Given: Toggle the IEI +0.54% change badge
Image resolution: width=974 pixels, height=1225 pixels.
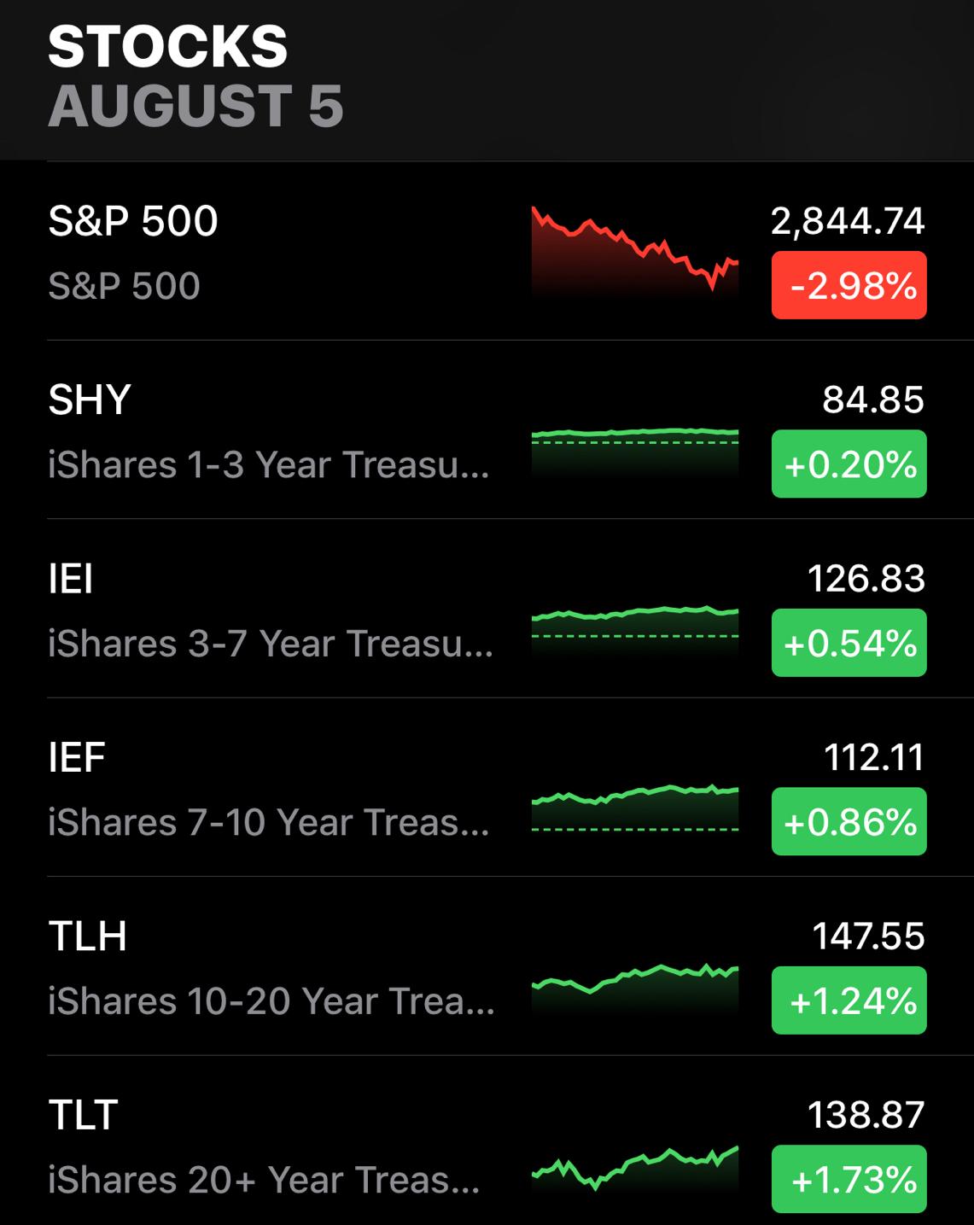Looking at the screenshot, I should [849, 643].
